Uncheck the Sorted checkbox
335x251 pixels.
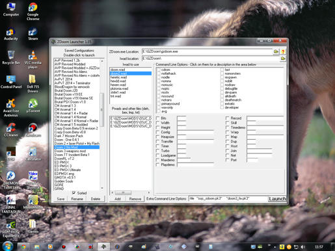tap(74, 192)
